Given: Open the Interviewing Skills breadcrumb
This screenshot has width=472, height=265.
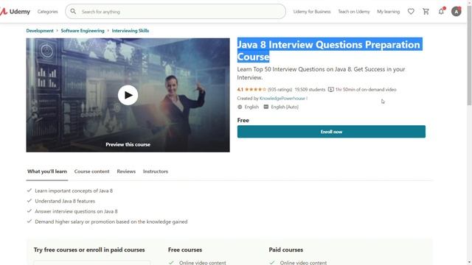Looking at the screenshot, I should (131, 31).
